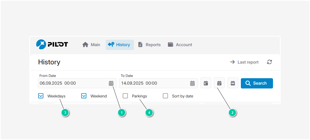The height and width of the screenshot is (140, 310).
Task: Open the Reports tab
Action: (149, 45)
